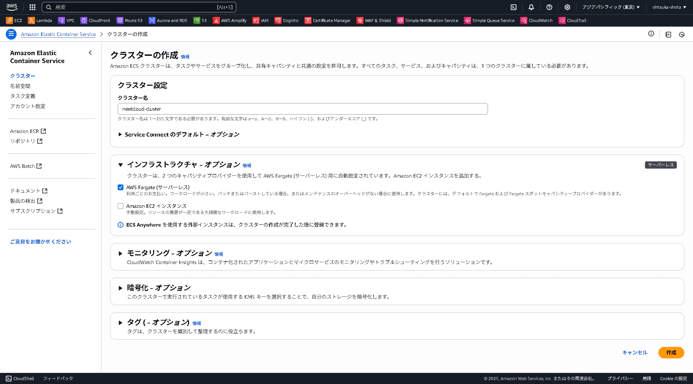Click フィードバック in the footer
This screenshot has height=384, width=693.
point(58,379)
